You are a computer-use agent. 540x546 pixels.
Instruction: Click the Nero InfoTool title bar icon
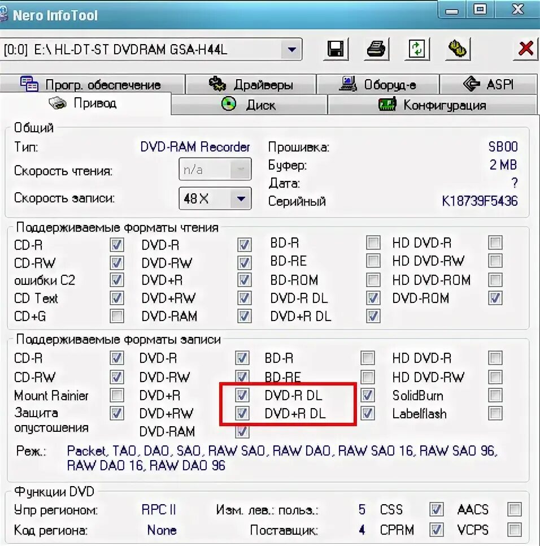tap(3, 15)
